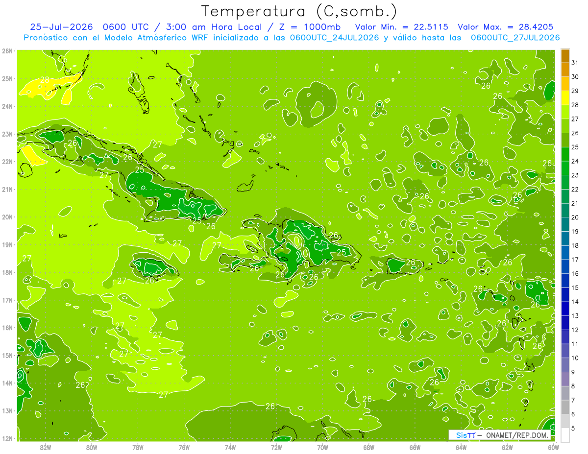
Task: Click the 'ONAMET/REP.DOM.' credit label
Action: 517,435
